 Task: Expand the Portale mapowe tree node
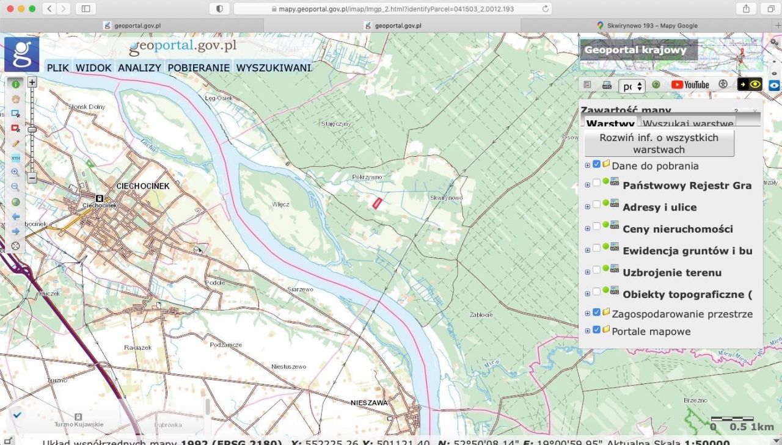(x=588, y=331)
